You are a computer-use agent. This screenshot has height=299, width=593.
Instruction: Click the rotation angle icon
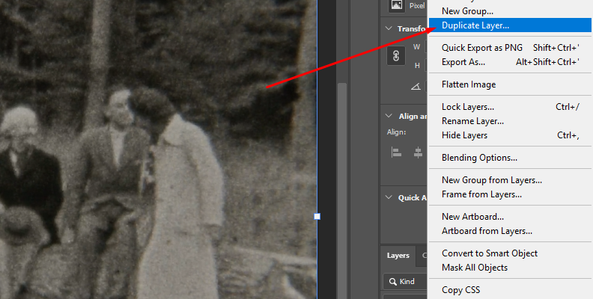coord(416,86)
